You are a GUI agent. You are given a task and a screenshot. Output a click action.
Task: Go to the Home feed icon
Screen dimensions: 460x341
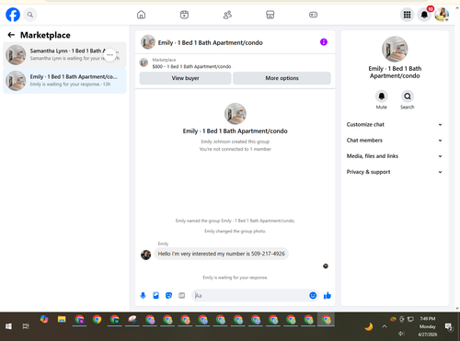coord(141,15)
